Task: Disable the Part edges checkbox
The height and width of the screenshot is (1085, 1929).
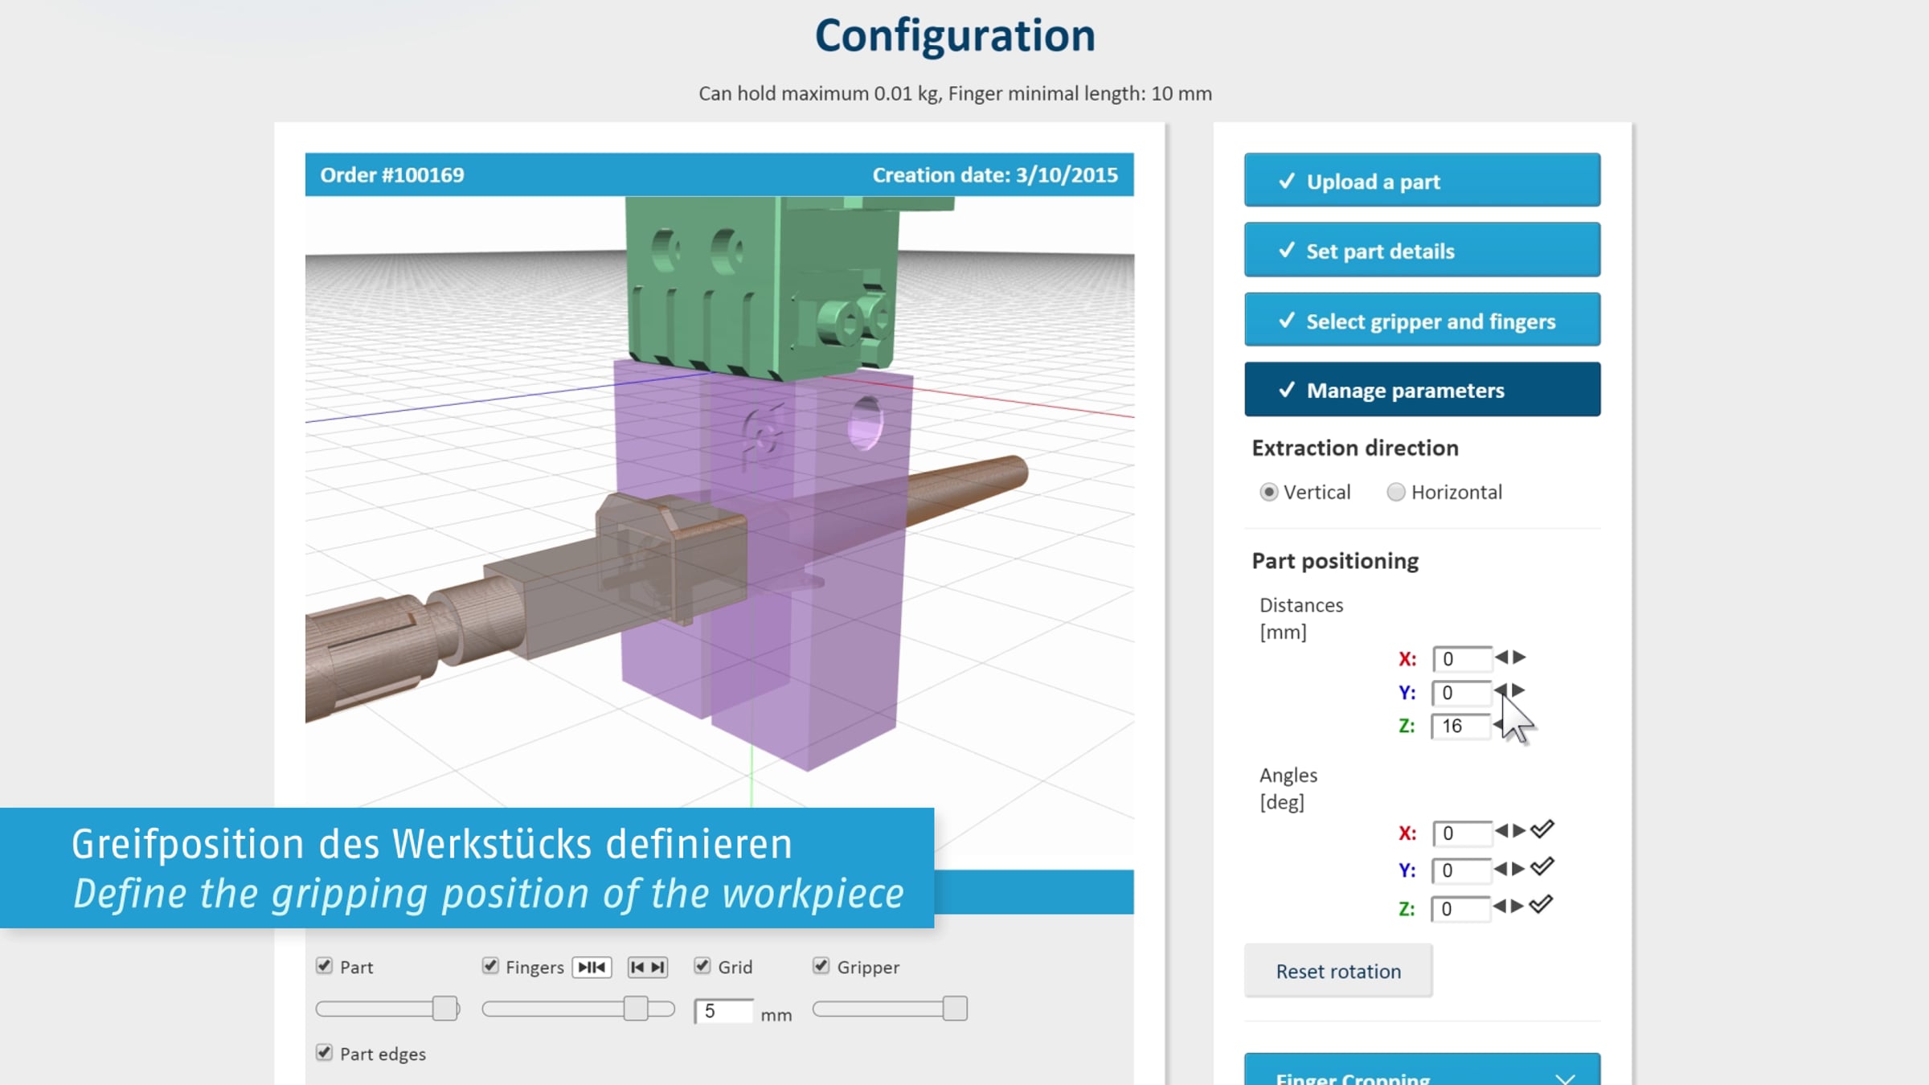Action: [x=324, y=1053]
